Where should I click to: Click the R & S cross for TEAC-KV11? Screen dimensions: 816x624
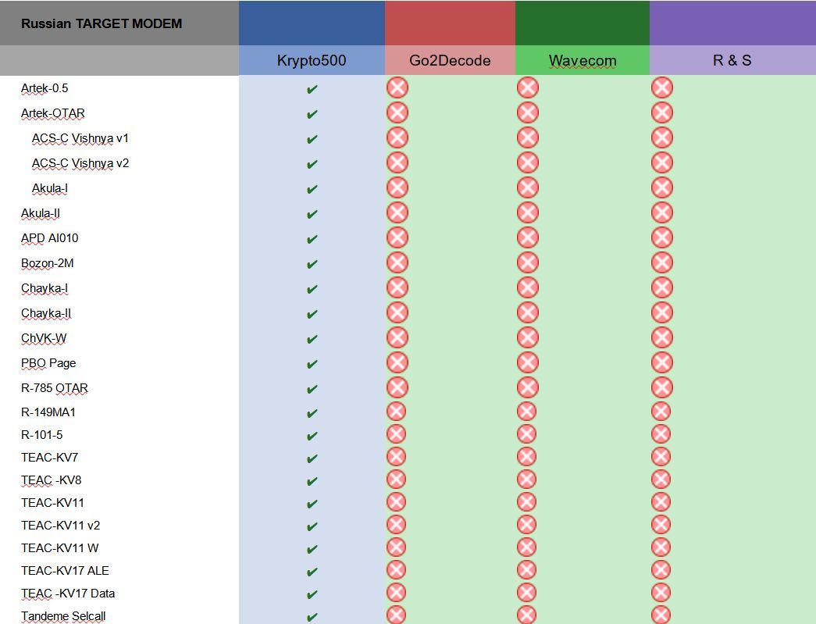[661, 501]
